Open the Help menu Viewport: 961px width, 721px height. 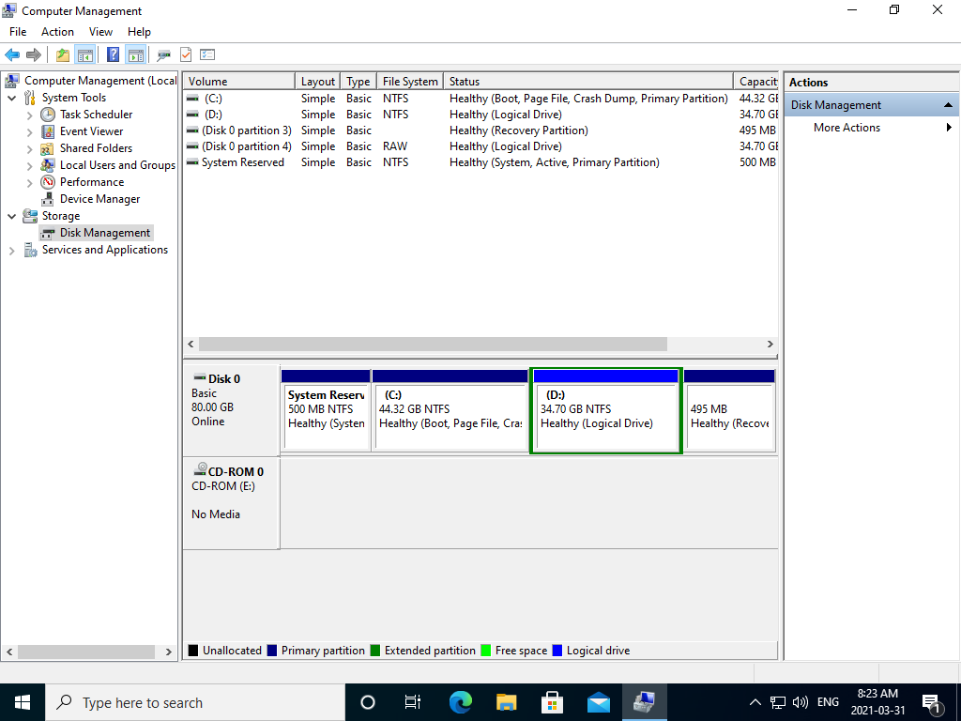coord(139,32)
